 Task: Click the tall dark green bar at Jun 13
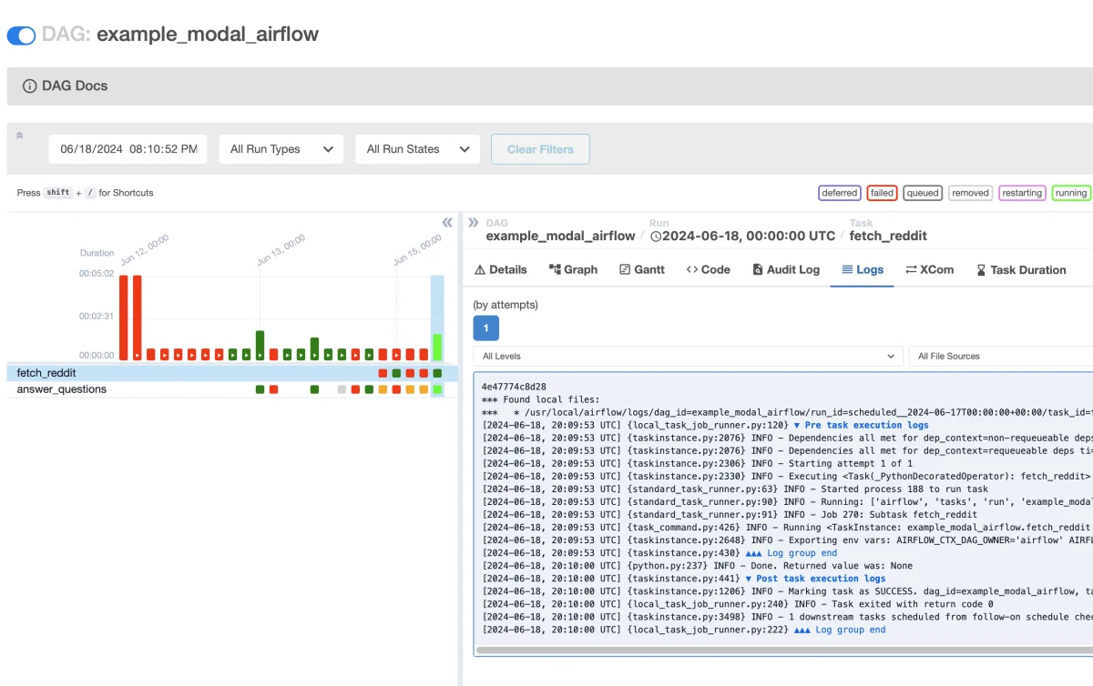point(260,346)
